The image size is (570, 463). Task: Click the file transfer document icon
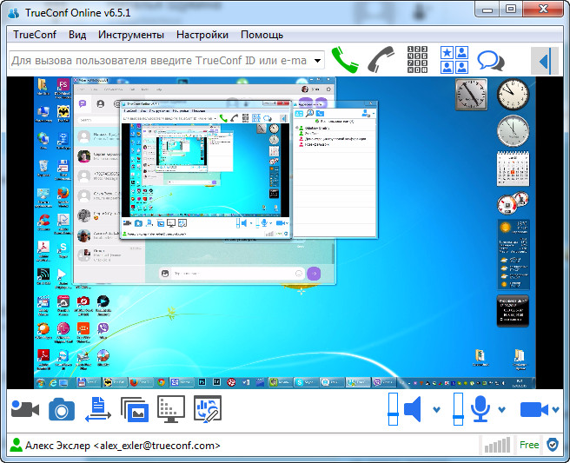pyautogui.click(x=97, y=409)
